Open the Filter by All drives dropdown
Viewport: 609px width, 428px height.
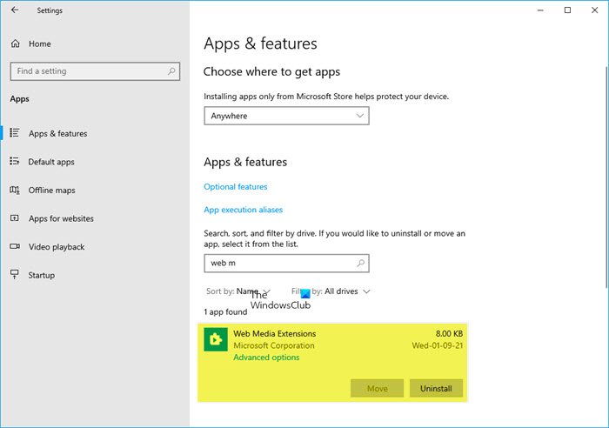[331, 291]
